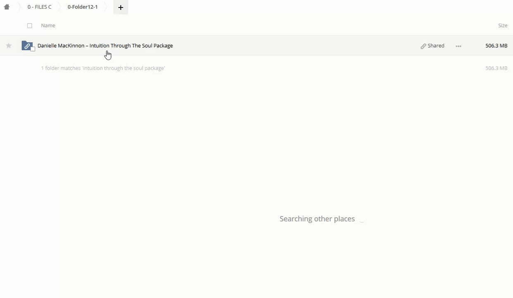This screenshot has width=513, height=298.
Task: Click the shared folder icon for Danielle MacKinnon
Action: (28, 46)
